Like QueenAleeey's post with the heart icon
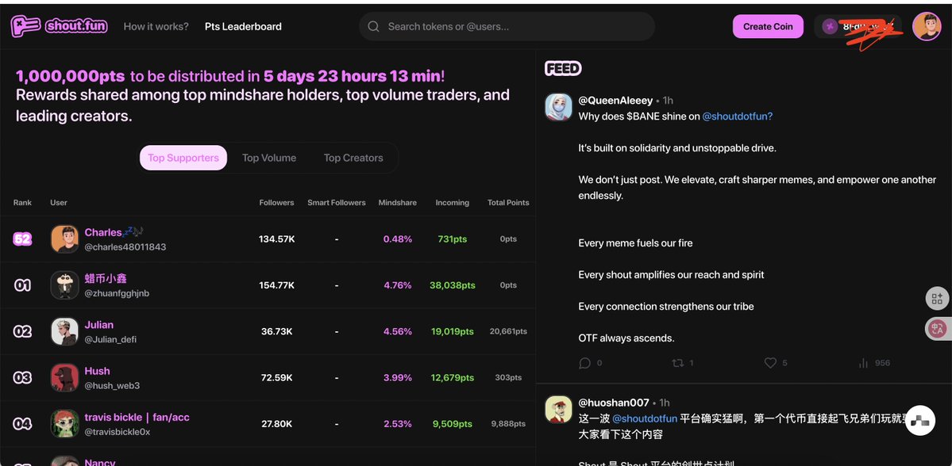 click(770, 363)
